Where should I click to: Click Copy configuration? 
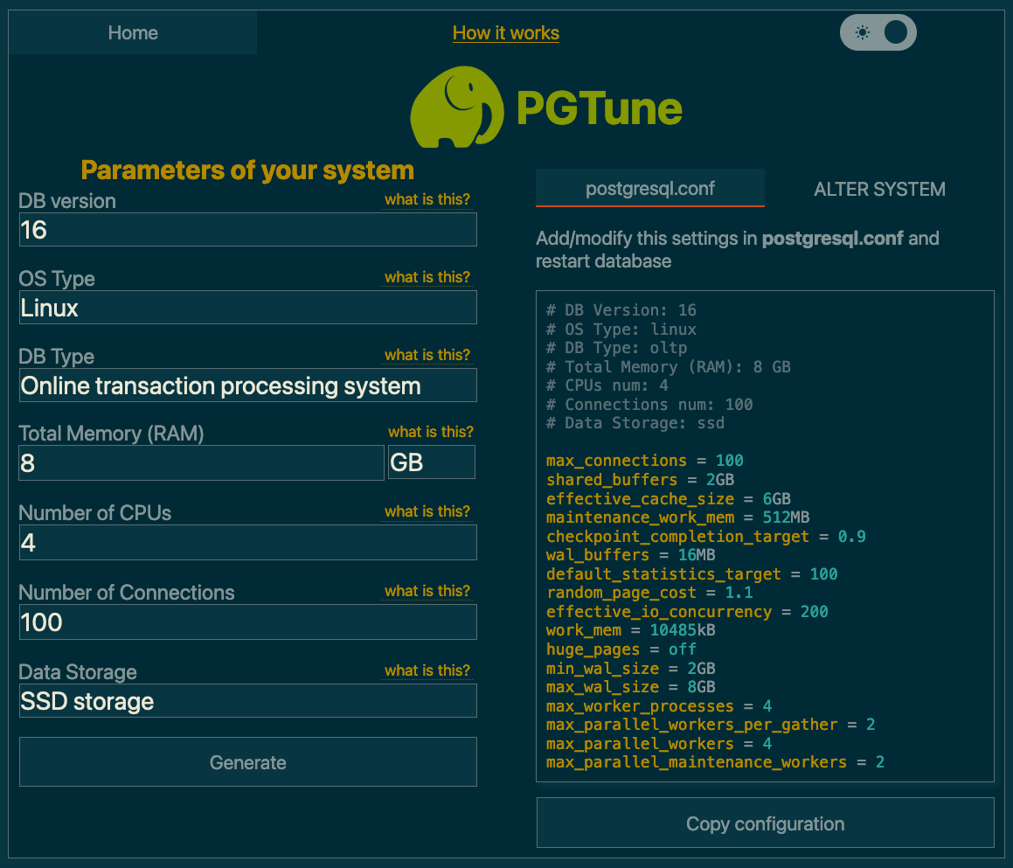[765, 823]
